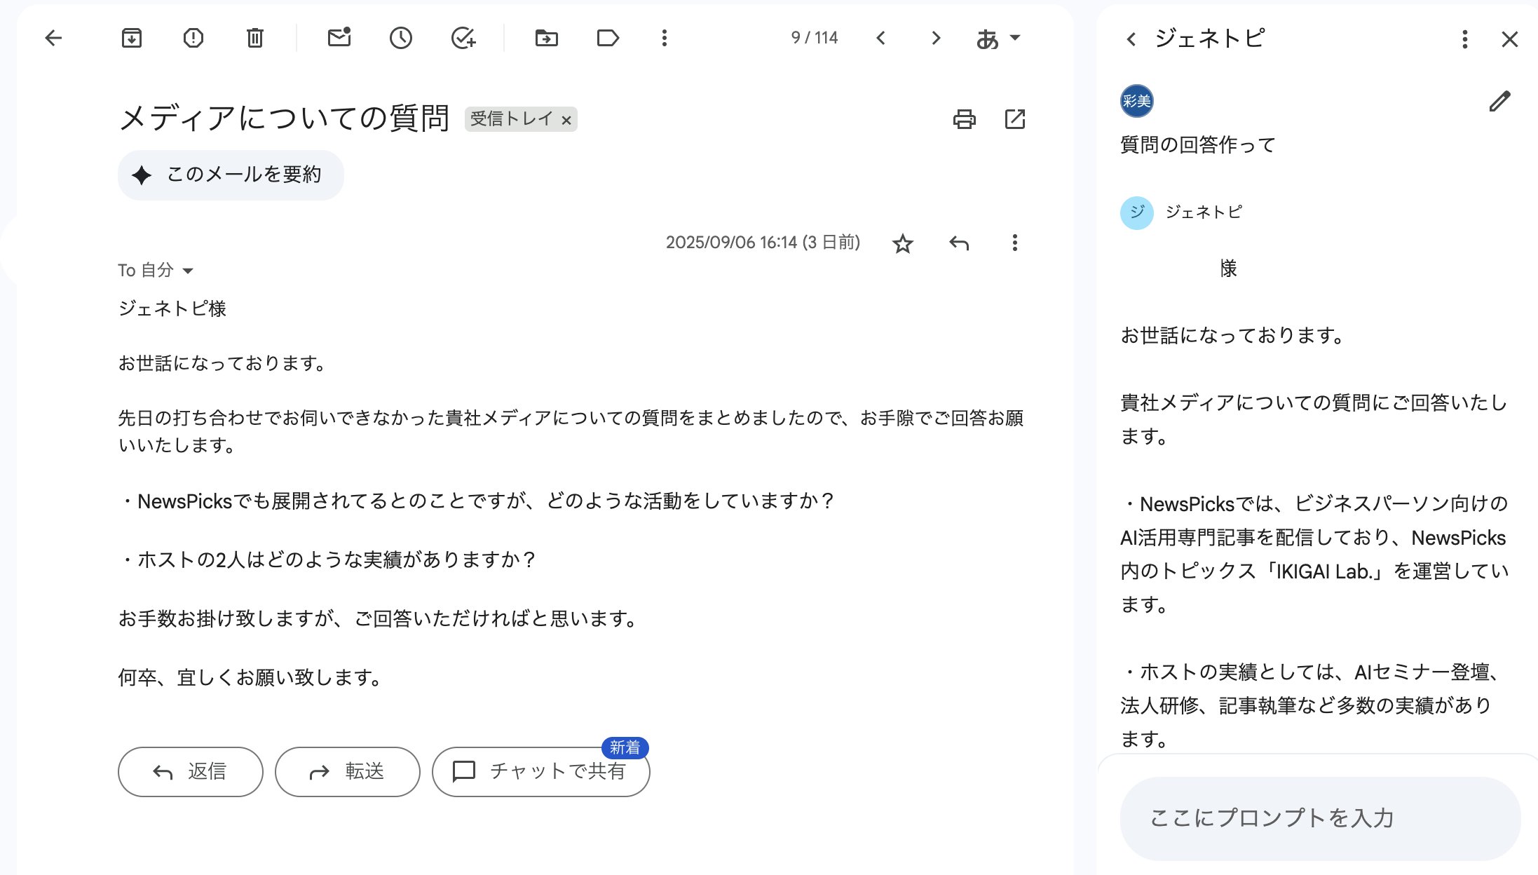Click the 質問の回答作って prompt text
1538x875 pixels.
[x=1198, y=145]
